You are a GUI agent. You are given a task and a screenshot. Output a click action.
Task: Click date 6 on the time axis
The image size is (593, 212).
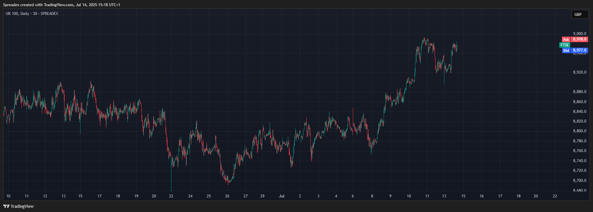tap(353, 196)
